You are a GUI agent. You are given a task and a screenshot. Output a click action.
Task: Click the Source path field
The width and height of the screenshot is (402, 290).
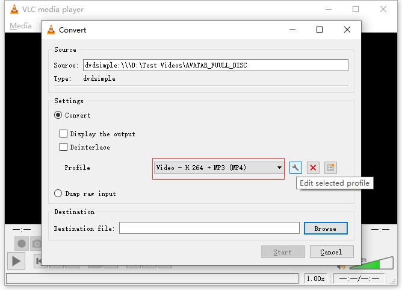click(215, 65)
